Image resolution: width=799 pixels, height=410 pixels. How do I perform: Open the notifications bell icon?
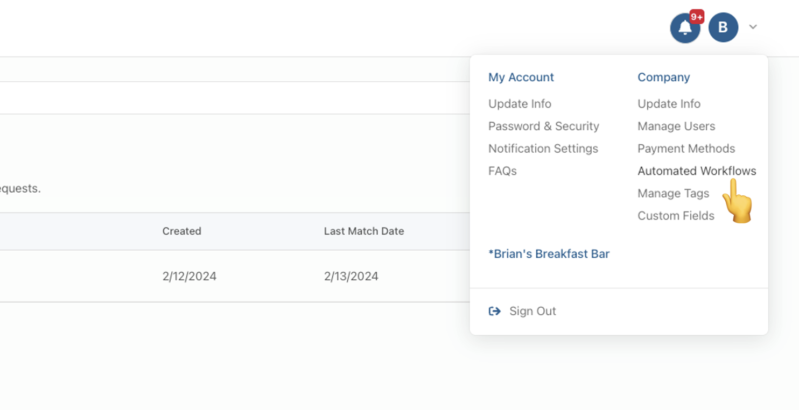coord(685,28)
